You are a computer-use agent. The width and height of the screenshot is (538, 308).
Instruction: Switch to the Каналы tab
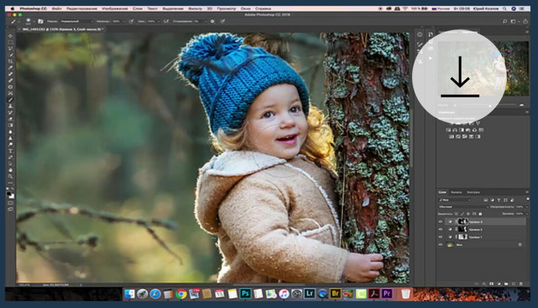(456, 192)
